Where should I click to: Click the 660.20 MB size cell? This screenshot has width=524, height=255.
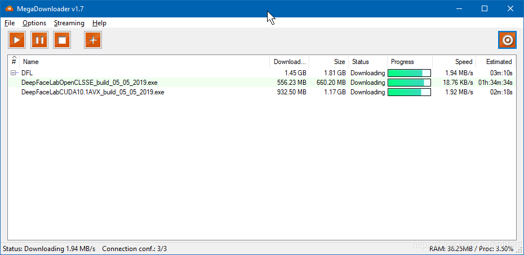click(x=331, y=83)
